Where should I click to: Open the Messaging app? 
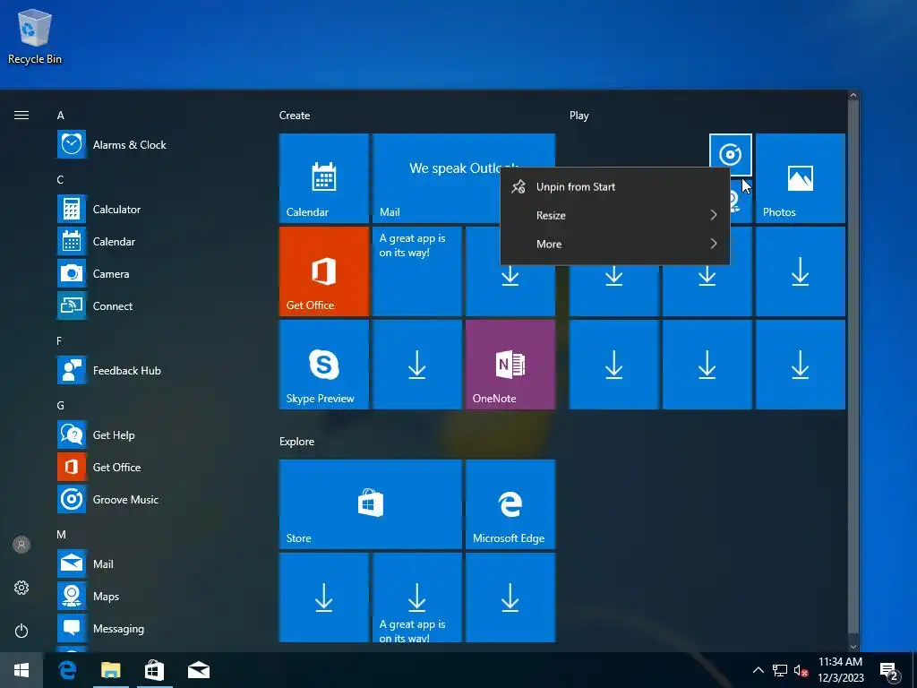(x=100, y=628)
